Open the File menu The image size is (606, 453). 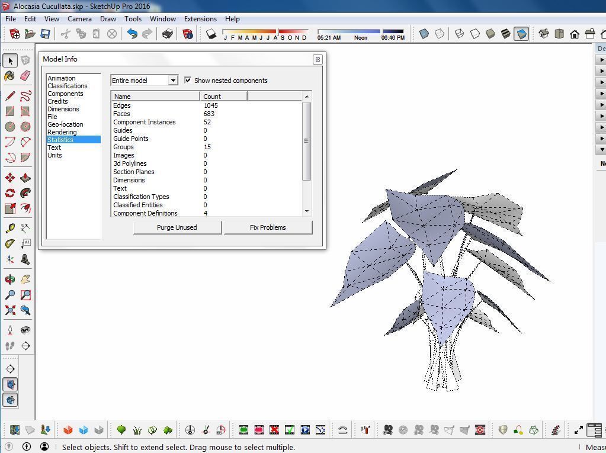pyautogui.click(x=11, y=18)
